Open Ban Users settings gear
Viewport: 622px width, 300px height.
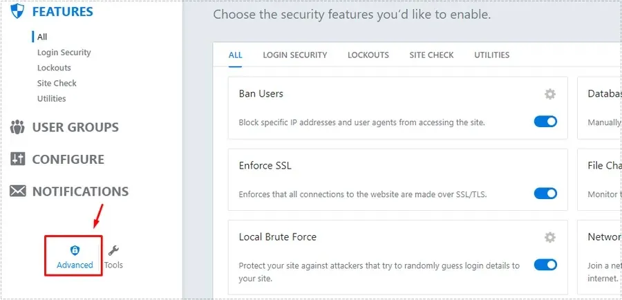tap(550, 94)
